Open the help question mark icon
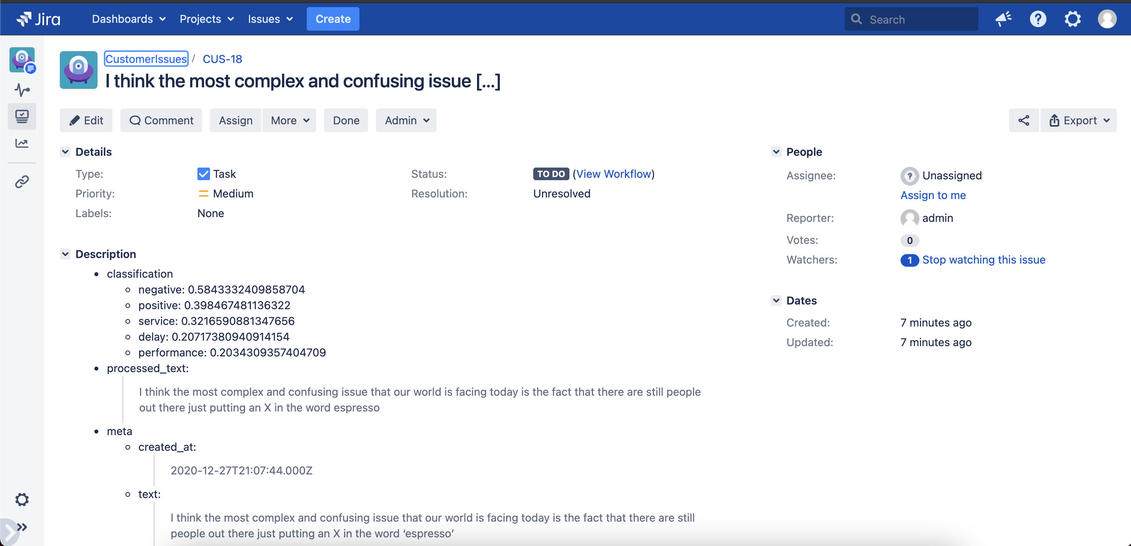 1038,19
